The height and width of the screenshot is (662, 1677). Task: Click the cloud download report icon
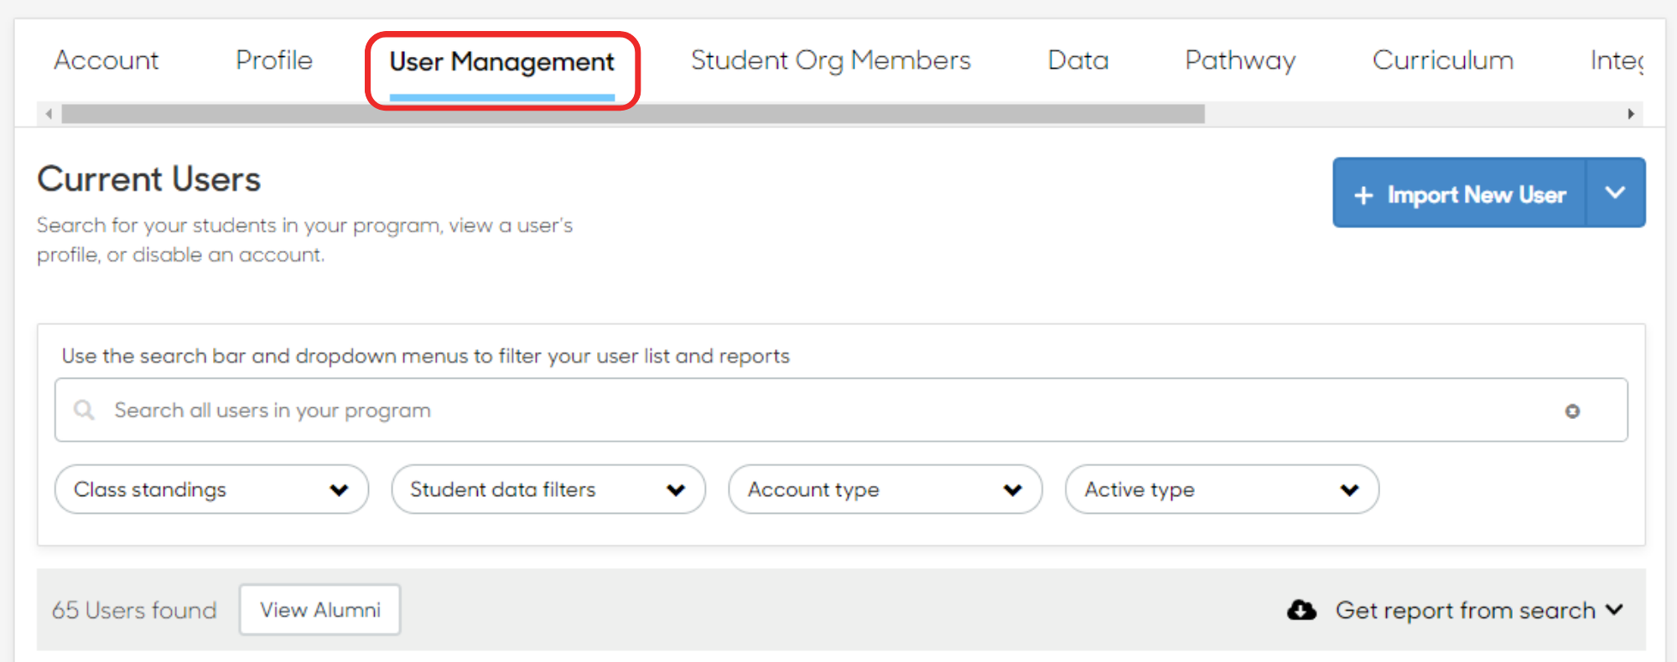tap(1301, 610)
